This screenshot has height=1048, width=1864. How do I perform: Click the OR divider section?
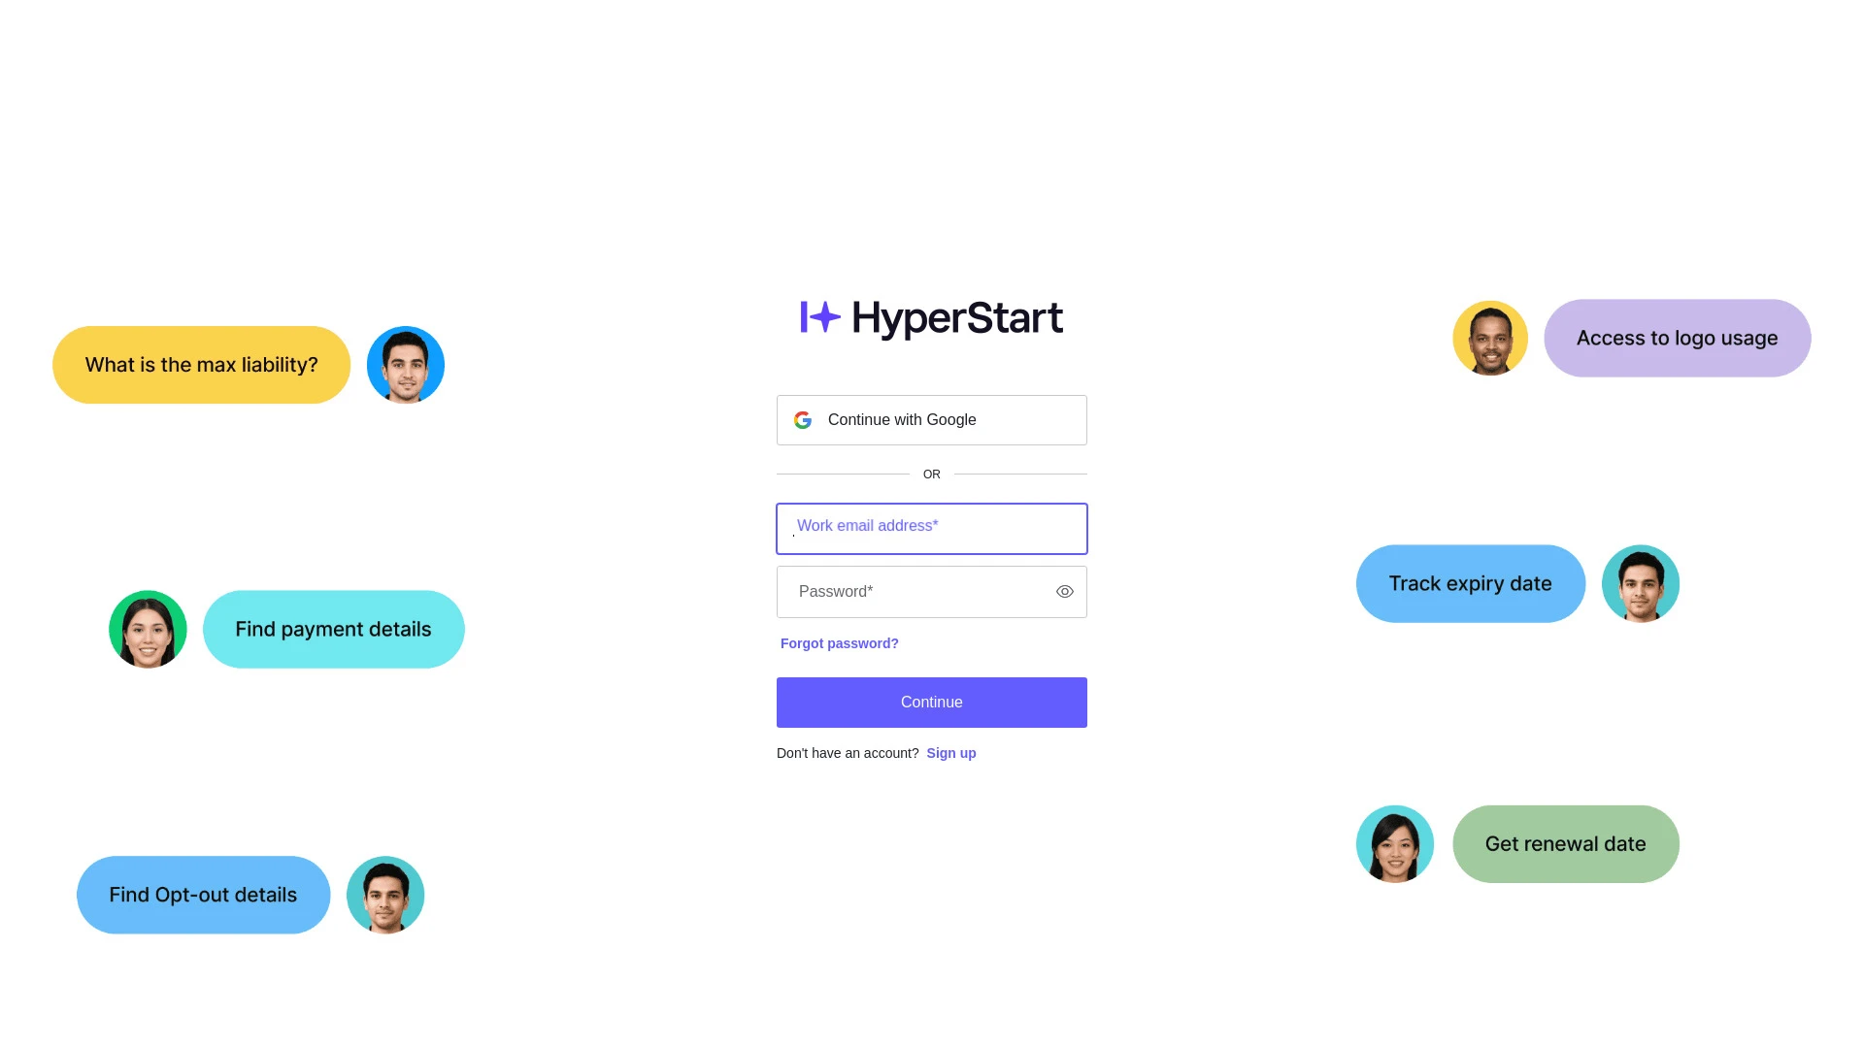[x=932, y=474]
